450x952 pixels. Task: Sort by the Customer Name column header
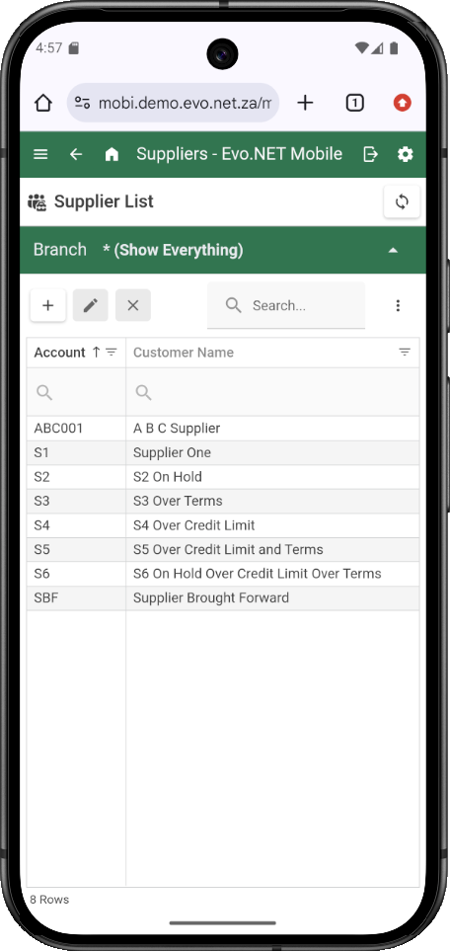point(184,353)
